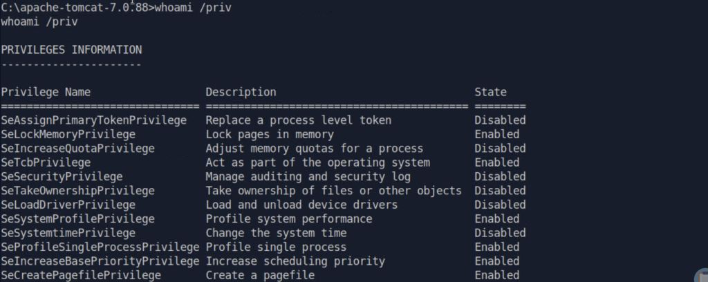Click 'Manage auditing and security log' description
Viewport: 708px width, 282px height.
(308, 176)
